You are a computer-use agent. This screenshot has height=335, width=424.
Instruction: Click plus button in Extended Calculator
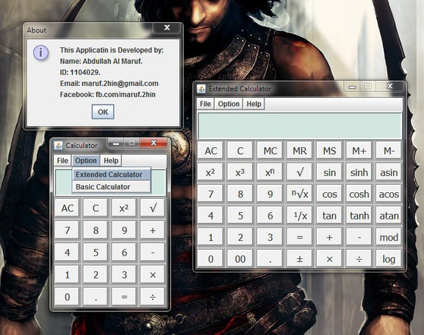(x=329, y=237)
